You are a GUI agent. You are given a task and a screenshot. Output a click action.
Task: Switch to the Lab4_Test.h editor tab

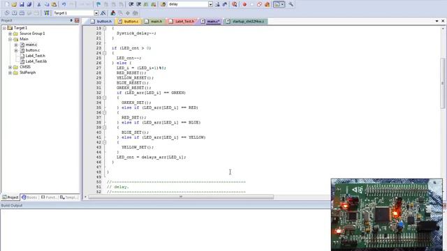point(182,22)
